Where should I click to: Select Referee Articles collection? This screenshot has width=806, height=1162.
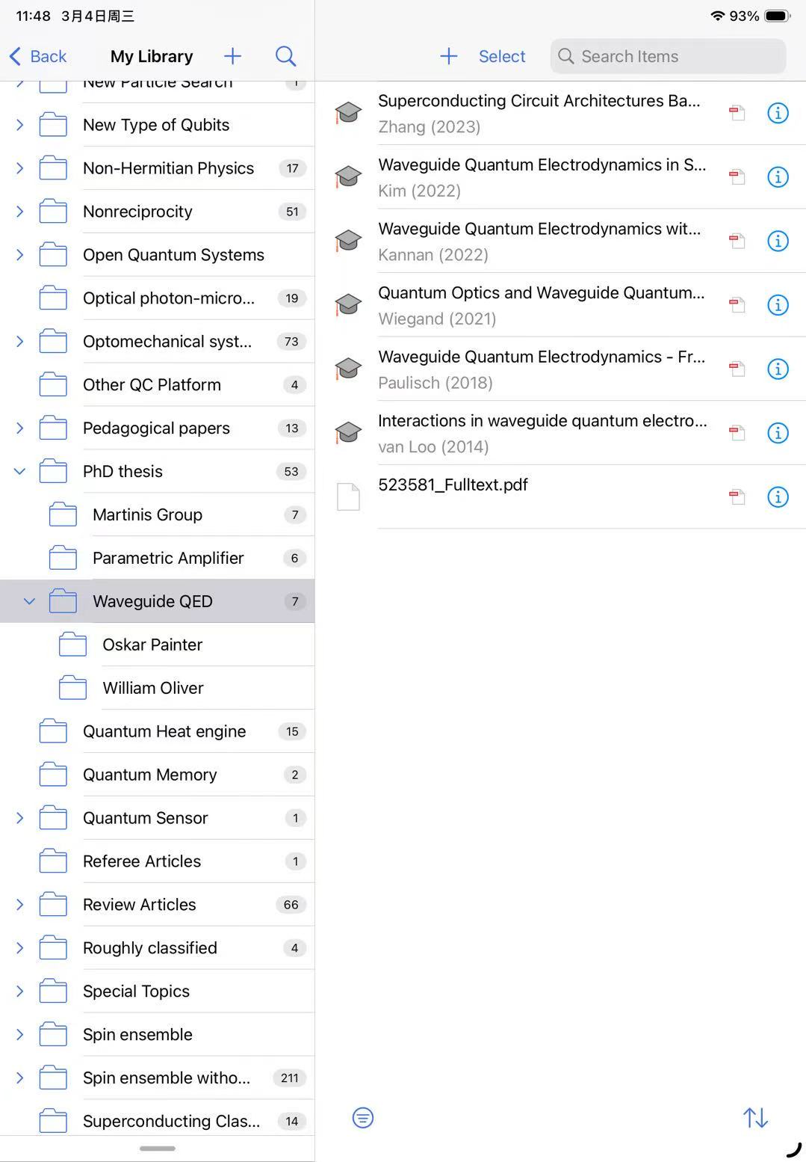[x=157, y=861]
